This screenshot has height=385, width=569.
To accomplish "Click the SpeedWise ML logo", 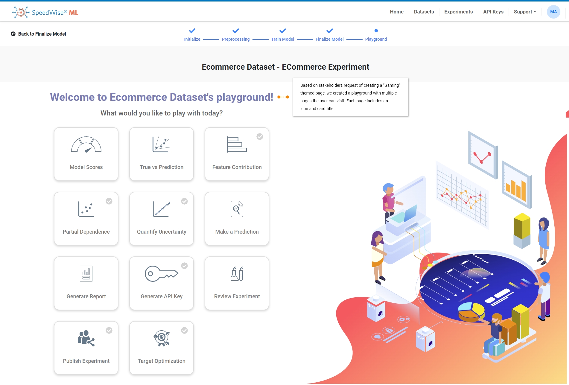I will [x=45, y=13].
